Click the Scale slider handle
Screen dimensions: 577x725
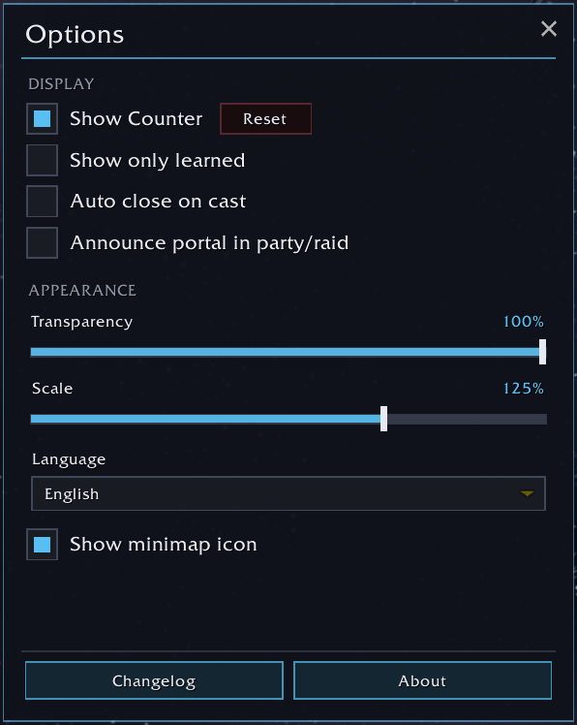(x=384, y=419)
